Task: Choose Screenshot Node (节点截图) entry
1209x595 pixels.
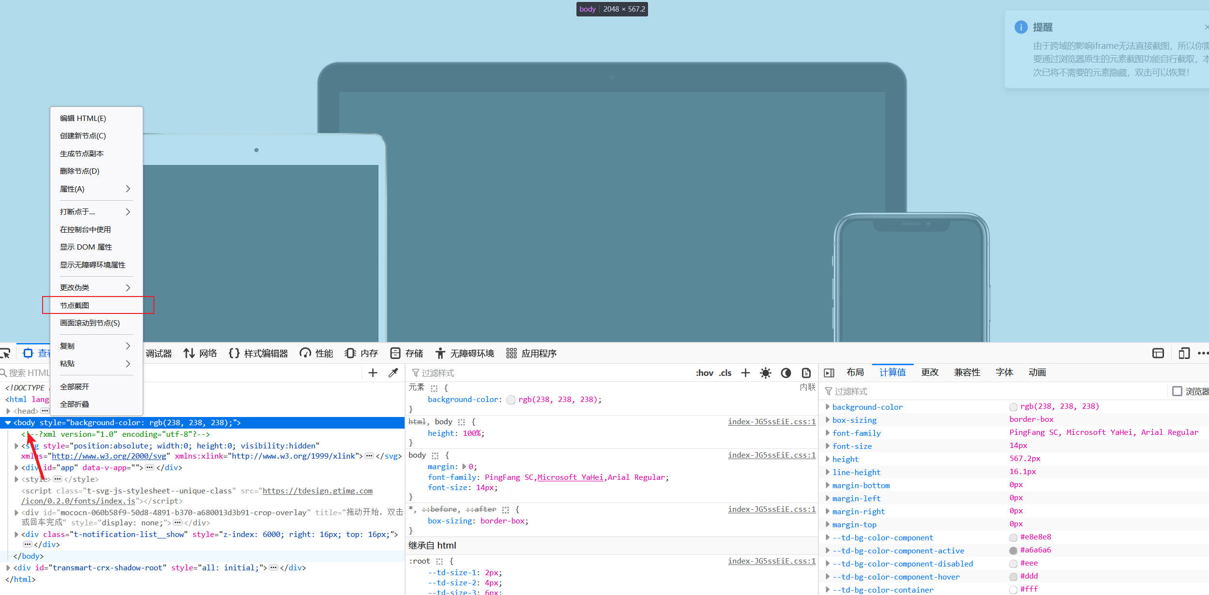Action: coord(96,305)
